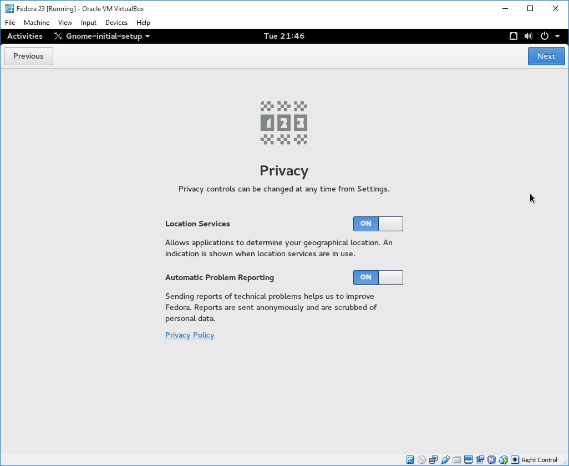Screen dimensions: 569x466
Task: Maximize the VirtualBox window
Action: pos(530,8)
